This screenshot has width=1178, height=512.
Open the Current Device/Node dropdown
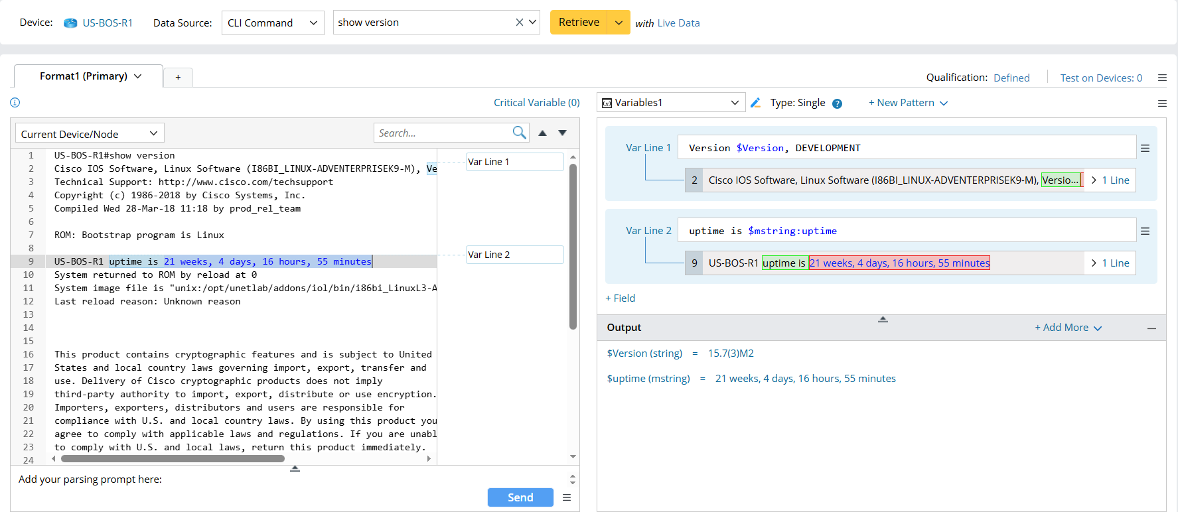pos(90,133)
